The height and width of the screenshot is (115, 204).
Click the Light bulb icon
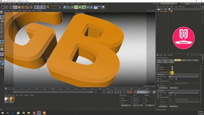(103, 7)
